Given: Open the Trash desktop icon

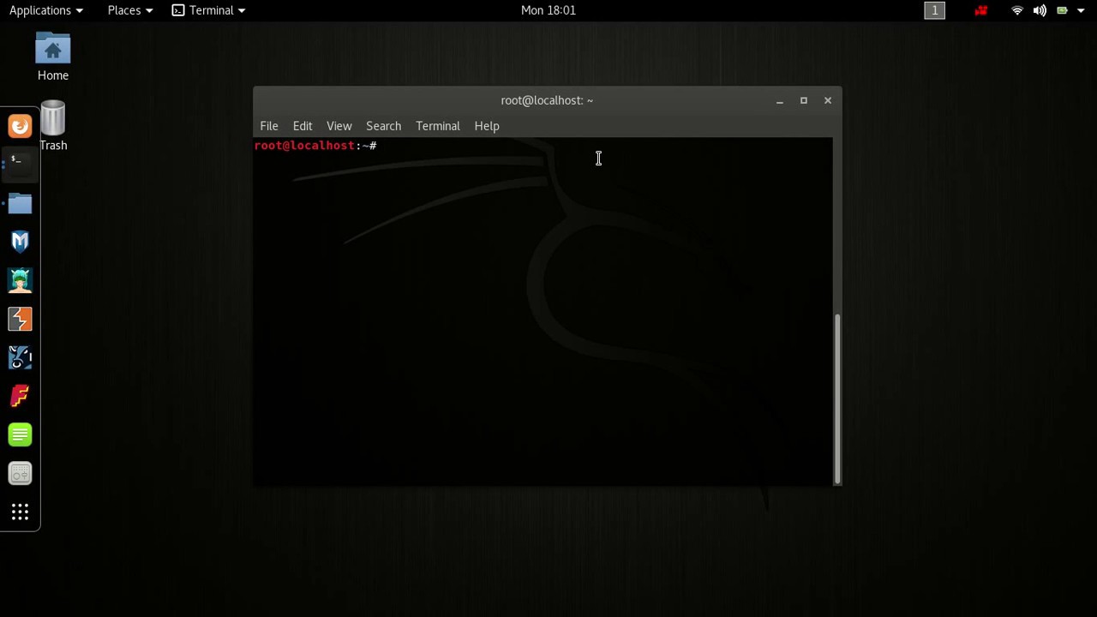Looking at the screenshot, I should (52, 126).
